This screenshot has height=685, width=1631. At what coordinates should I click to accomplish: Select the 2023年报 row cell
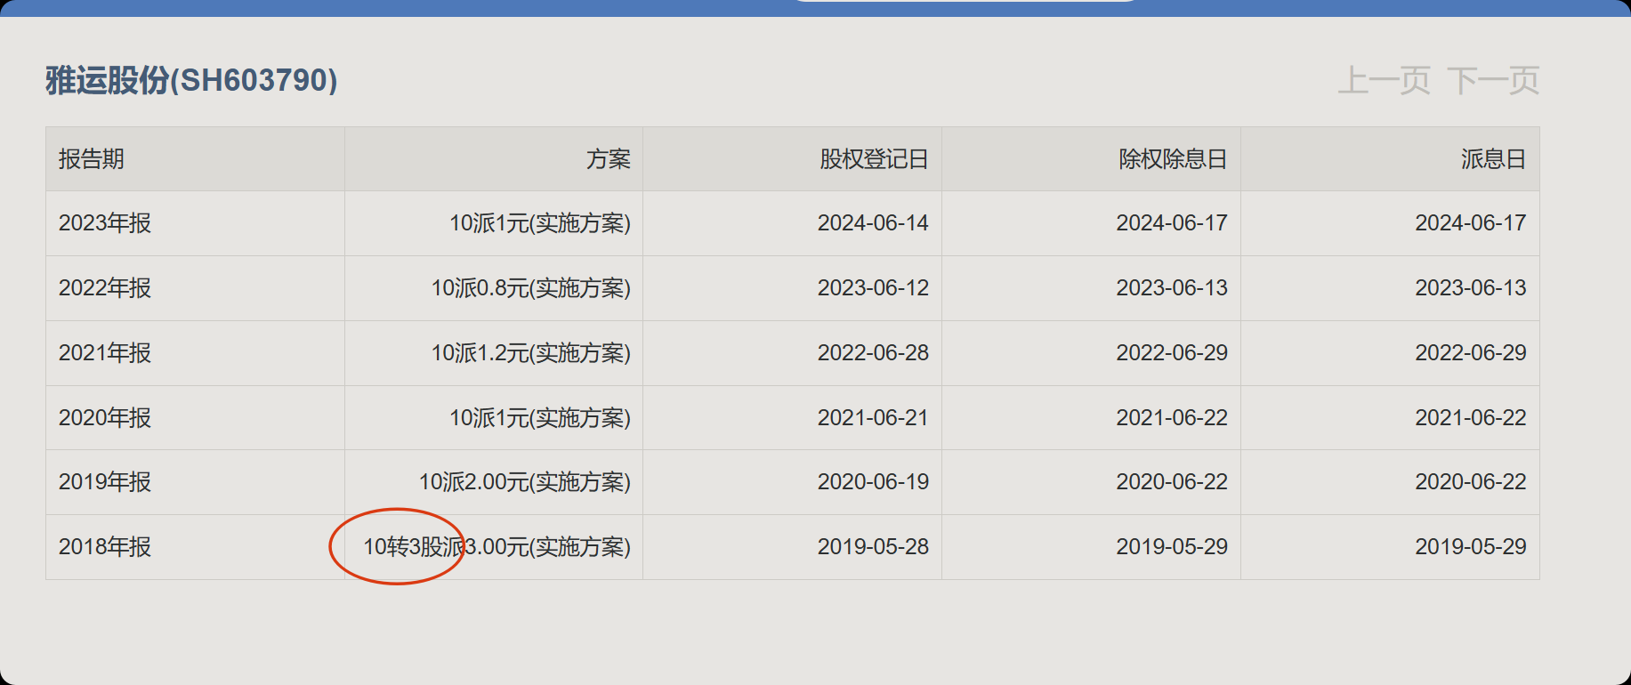coord(105,223)
